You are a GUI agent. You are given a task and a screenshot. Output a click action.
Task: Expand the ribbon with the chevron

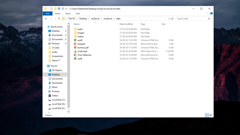pos(208,13)
